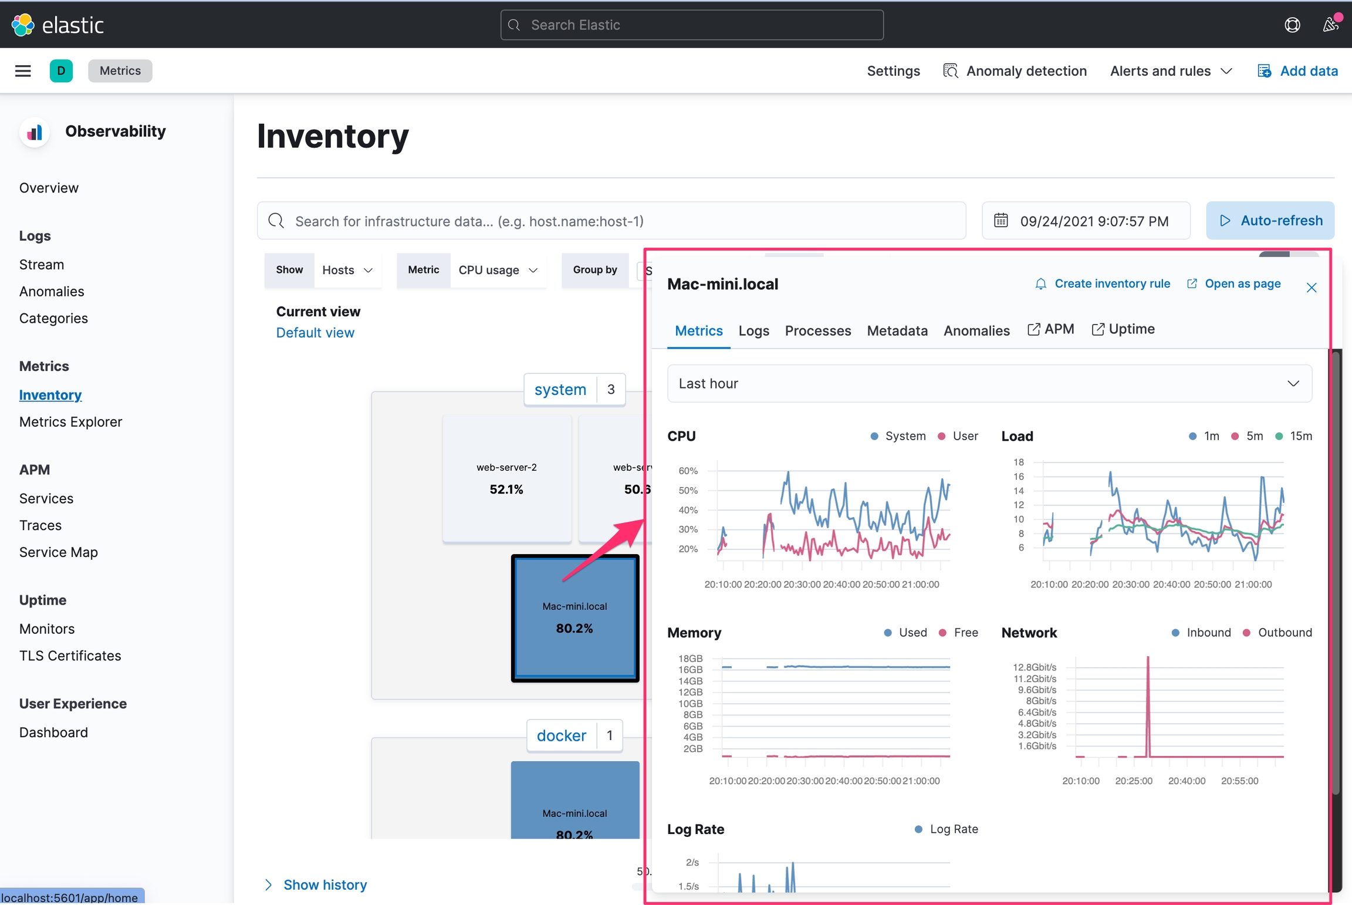Click the Auto-refresh button
Viewport: 1352px width, 905px height.
(x=1270, y=221)
